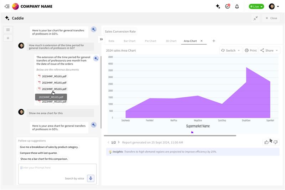
Task: Click the tasks clock icon with badge
Action: click(227, 6)
